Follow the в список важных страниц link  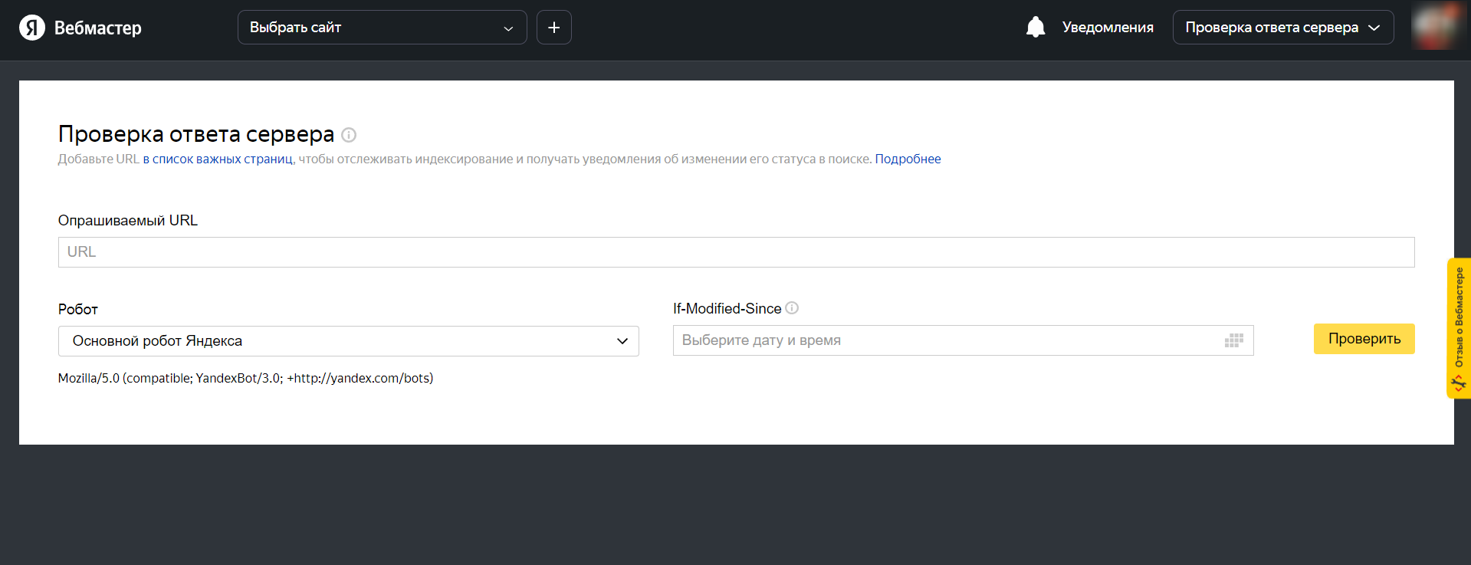click(x=218, y=159)
